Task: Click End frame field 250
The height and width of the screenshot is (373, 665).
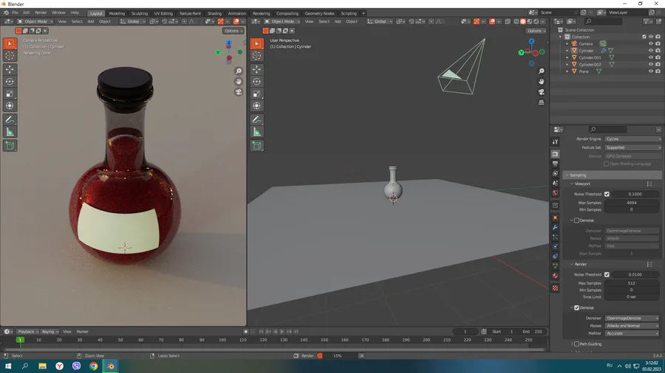Action: click(533, 332)
